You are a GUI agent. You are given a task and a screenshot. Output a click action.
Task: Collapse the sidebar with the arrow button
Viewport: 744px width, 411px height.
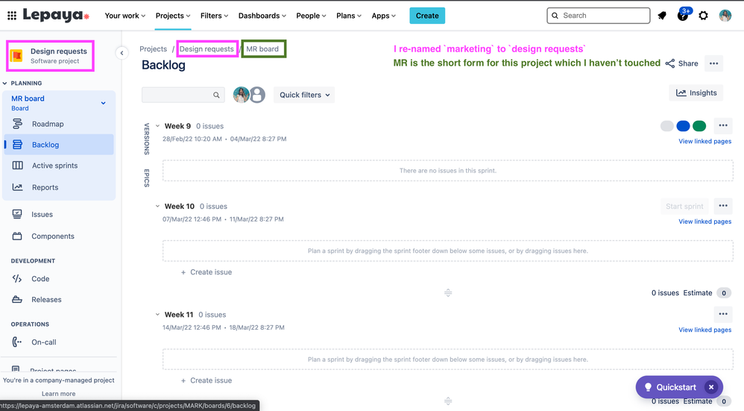(122, 53)
